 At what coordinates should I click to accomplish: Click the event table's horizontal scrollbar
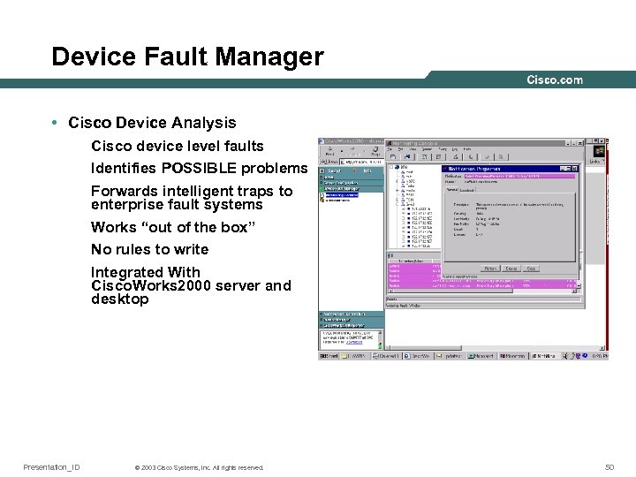pyautogui.click(x=482, y=291)
